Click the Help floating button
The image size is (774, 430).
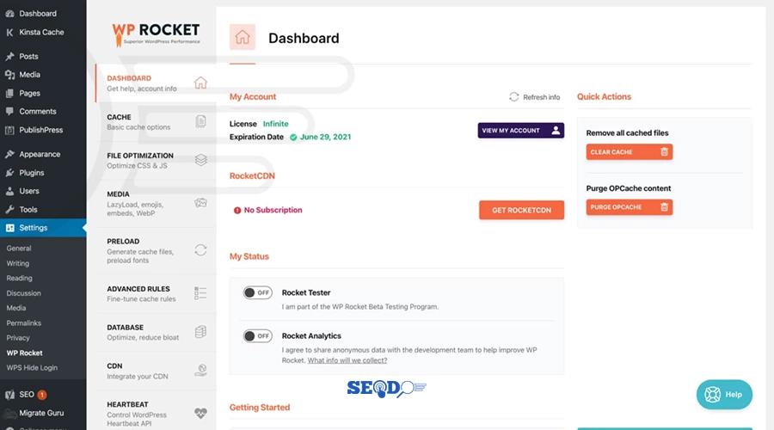[x=724, y=395]
